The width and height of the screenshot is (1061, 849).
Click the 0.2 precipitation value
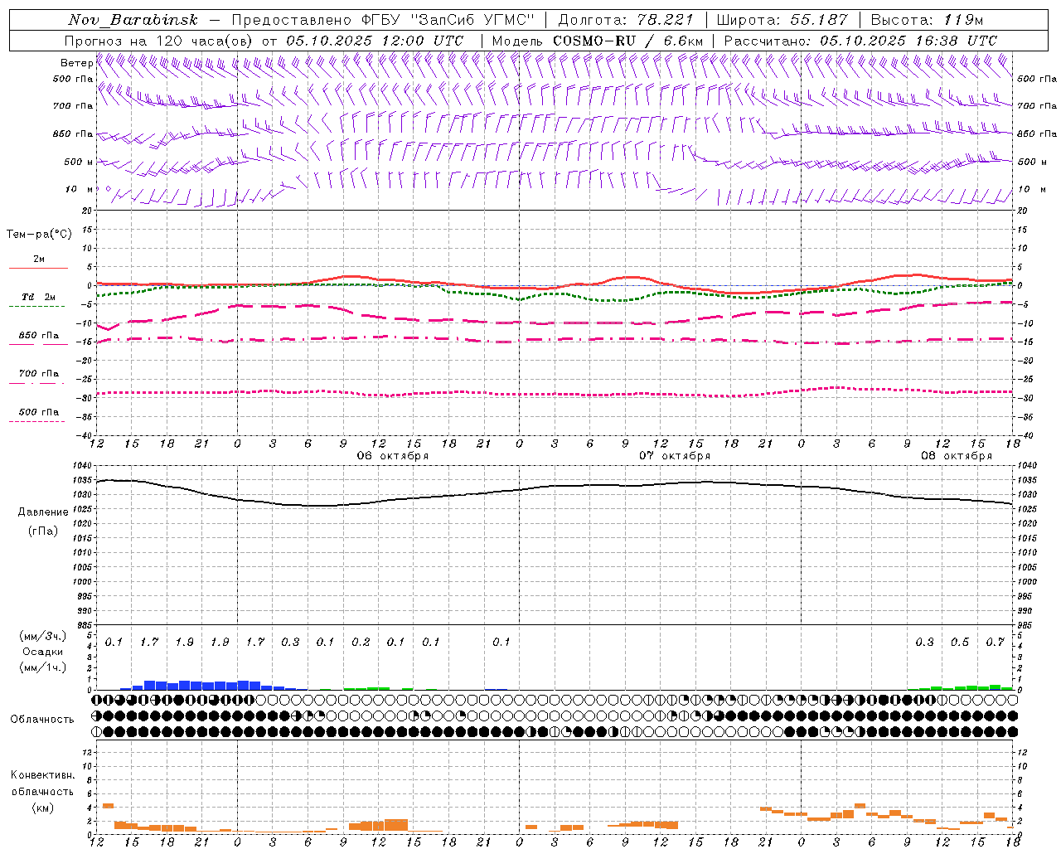[x=361, y=642]
